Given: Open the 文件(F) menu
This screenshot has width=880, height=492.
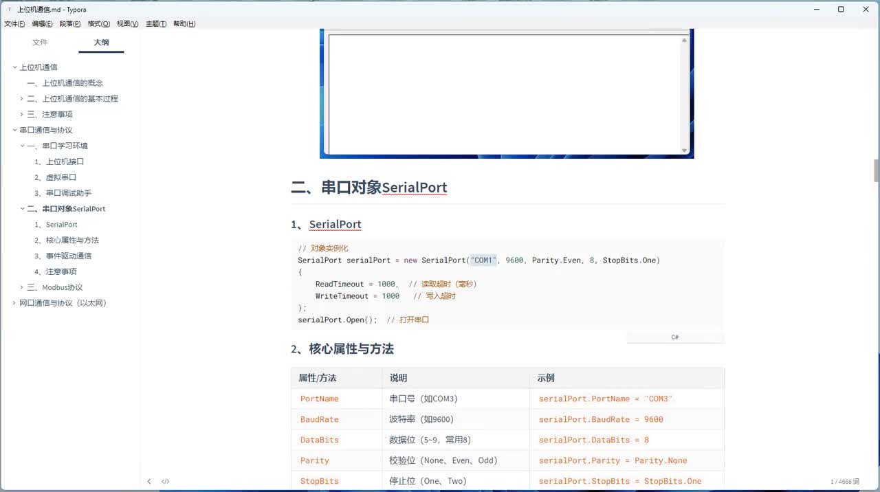Looking at the screenshot, I should [14, 23].
